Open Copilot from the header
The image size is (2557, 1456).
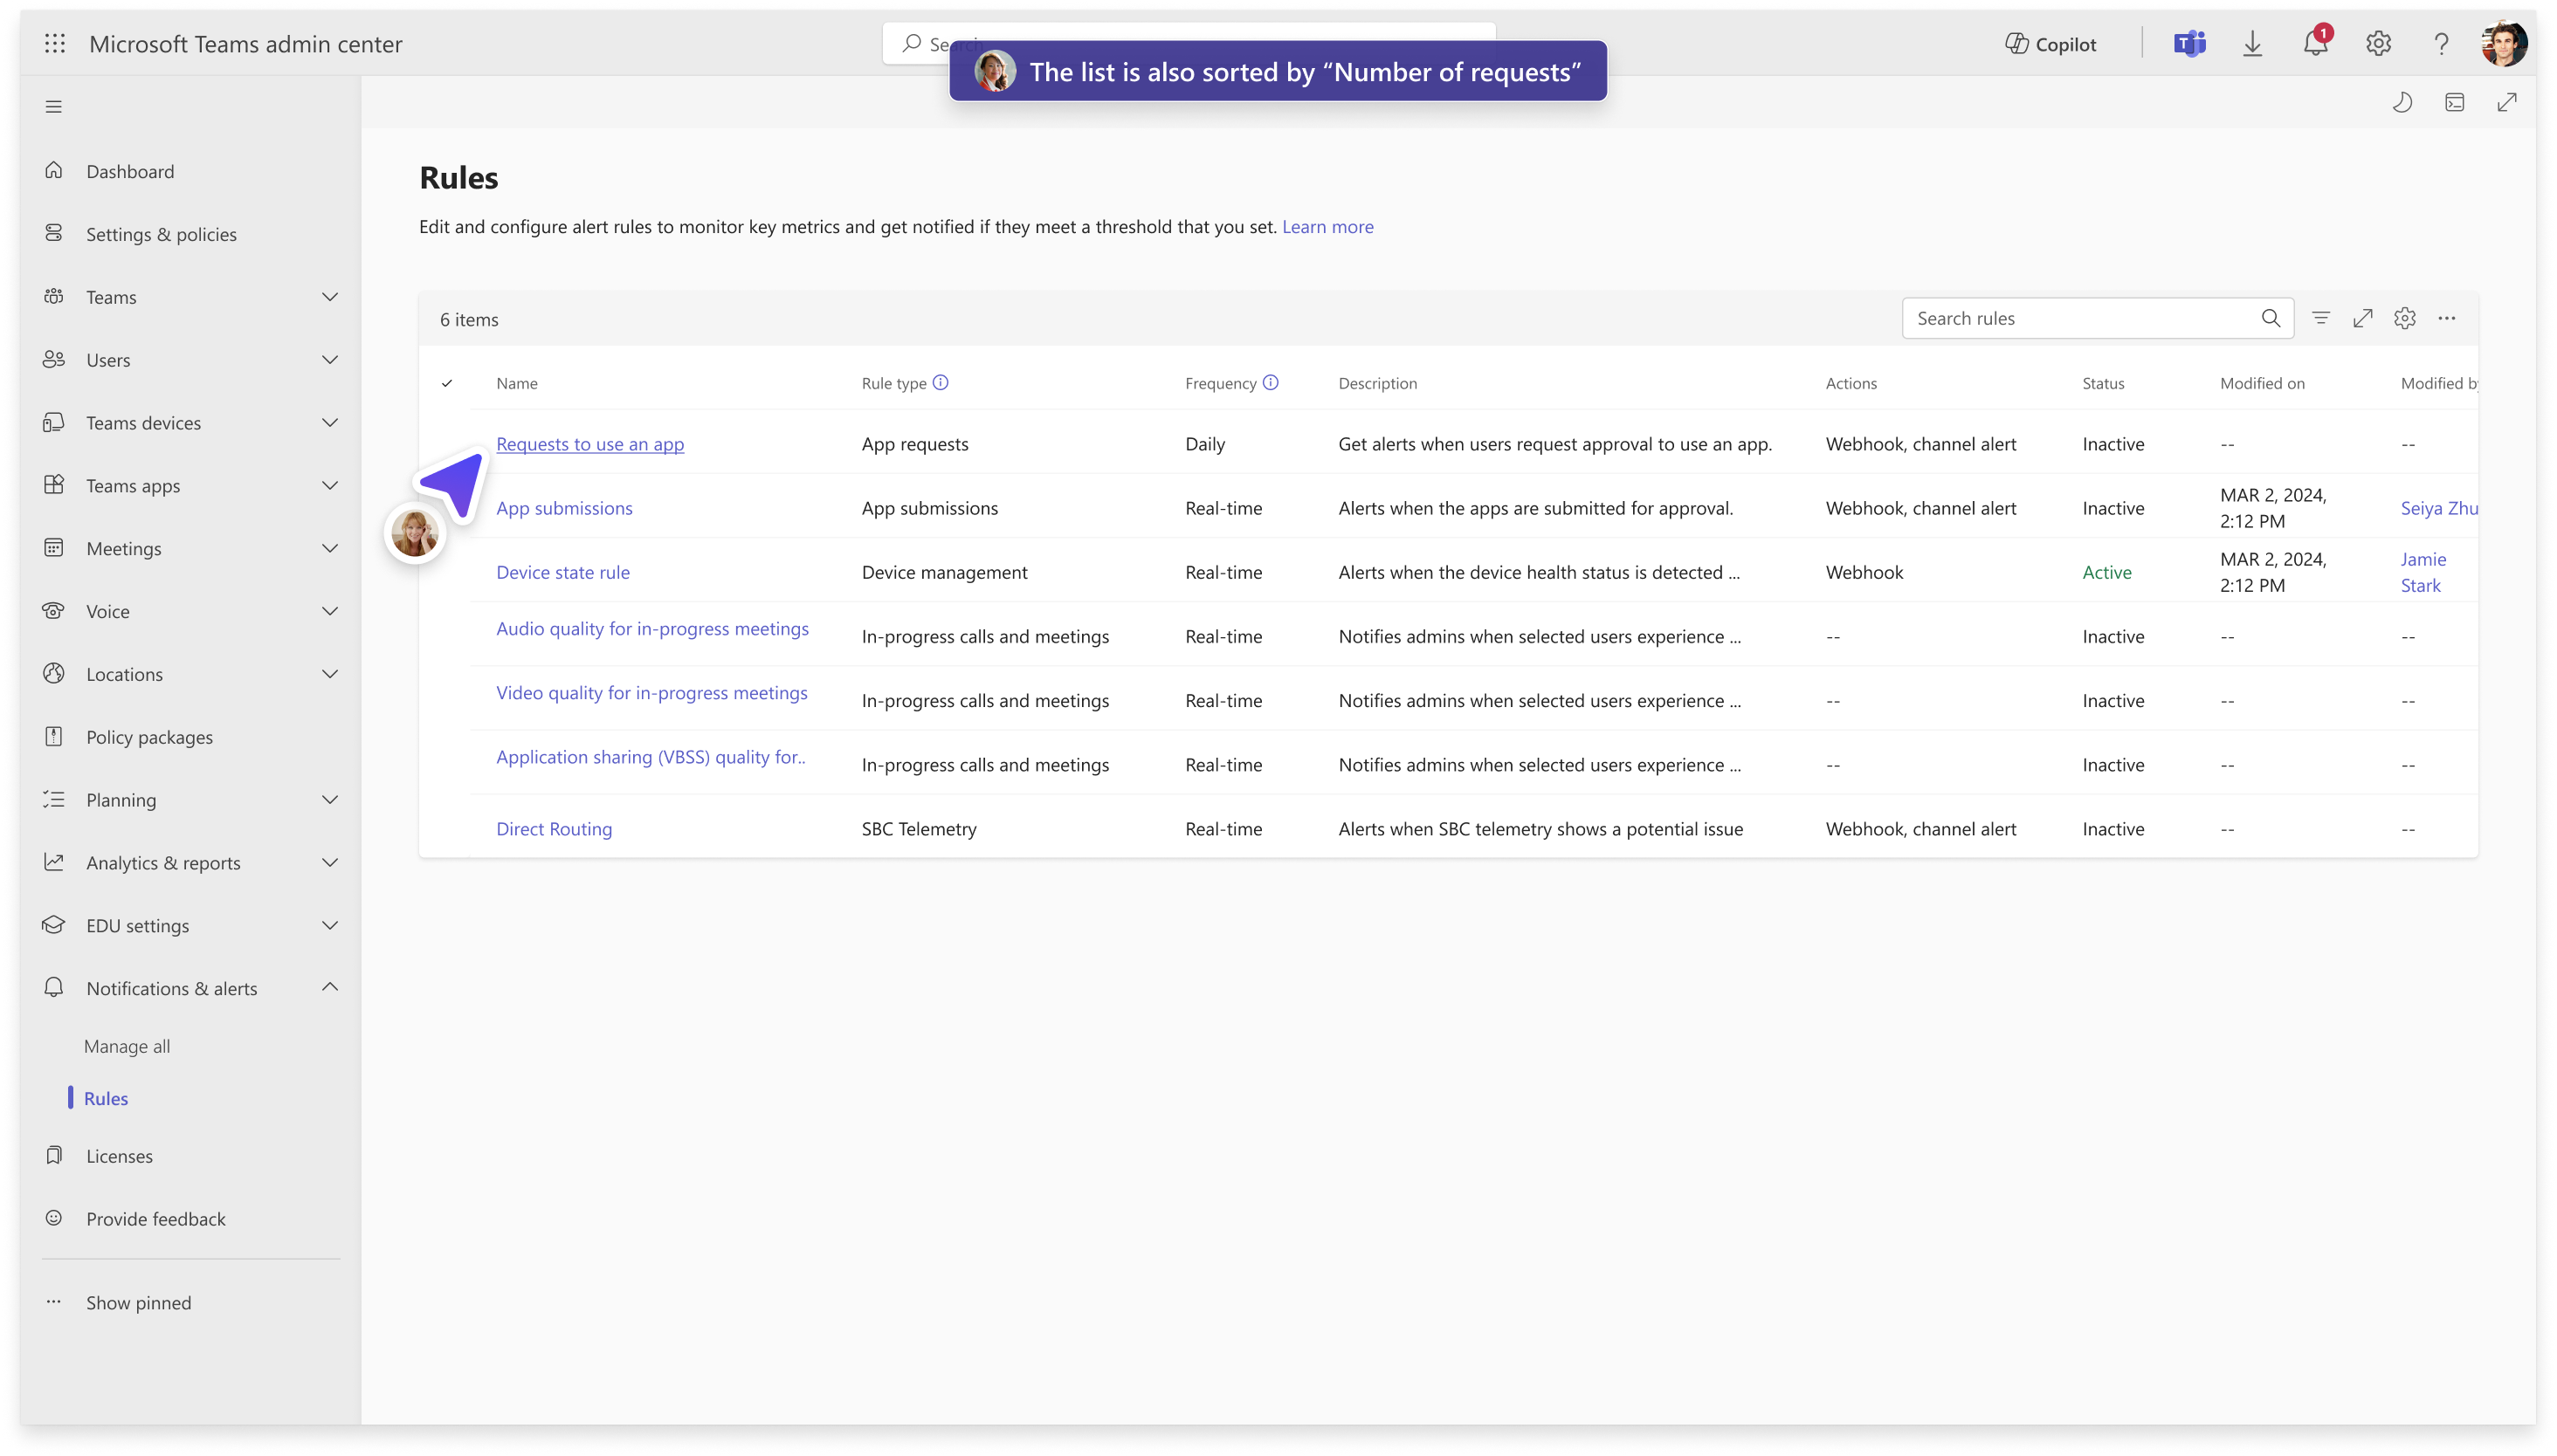click(2050, 44)
